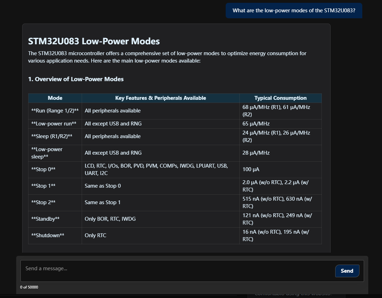The width and height of the screenshot is (382, 298).
Task: Click the '16 nA (w/o RTC)' Shutdown value
Action: (x=262, y=232)
